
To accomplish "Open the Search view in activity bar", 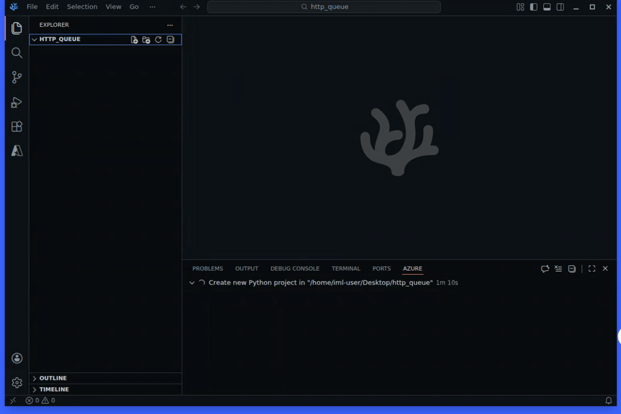I will 17,53.
